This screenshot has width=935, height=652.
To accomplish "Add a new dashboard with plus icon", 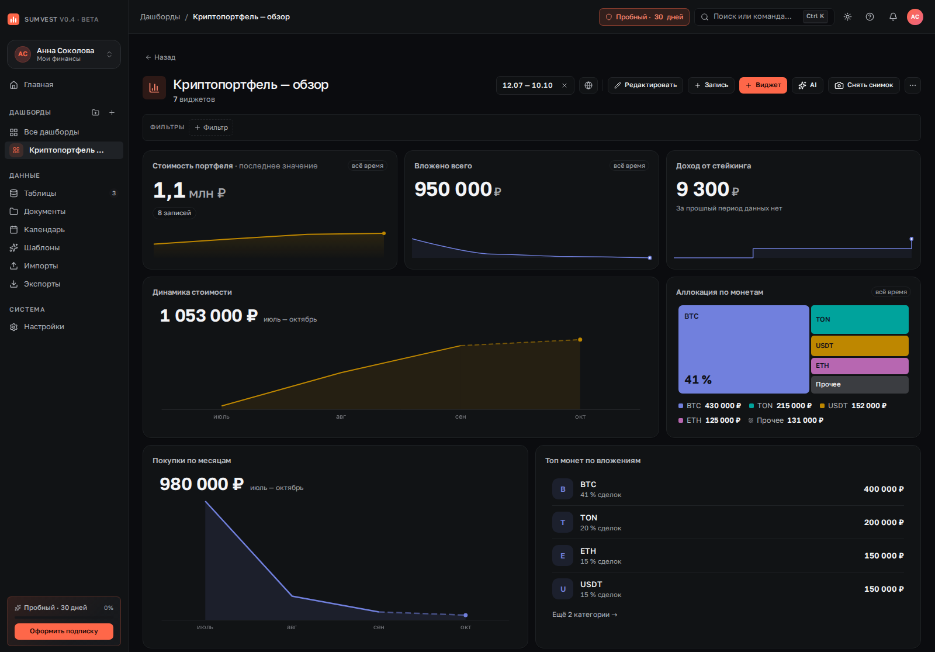I will (x=112, y=112).
